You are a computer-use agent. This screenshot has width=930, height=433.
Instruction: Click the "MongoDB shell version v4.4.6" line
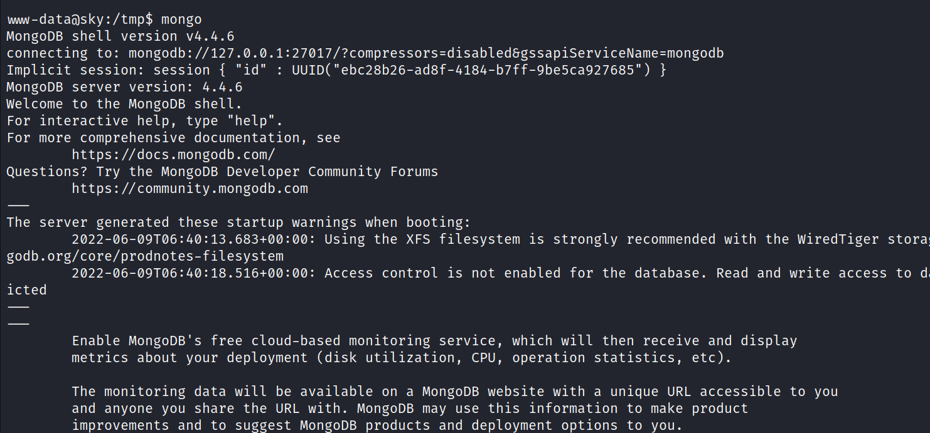pos(120,36)
